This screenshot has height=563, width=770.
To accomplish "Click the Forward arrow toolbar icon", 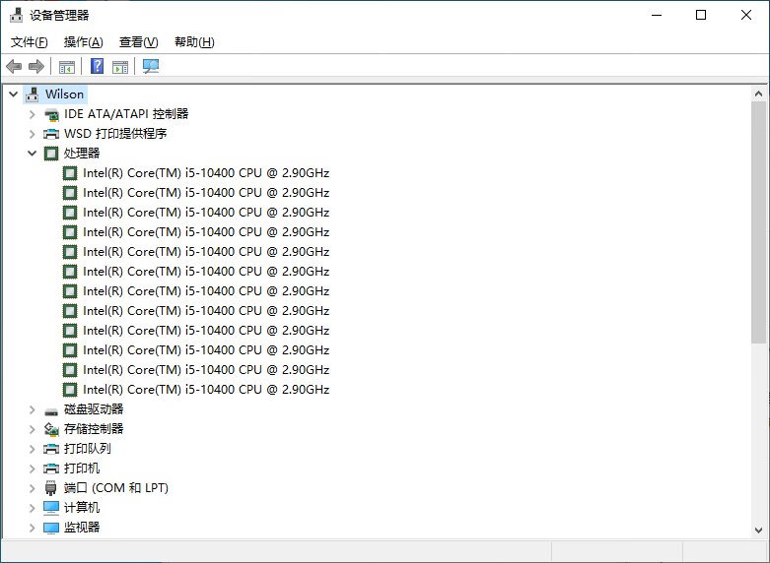I will pyautogui.click(x=36, y=66).
